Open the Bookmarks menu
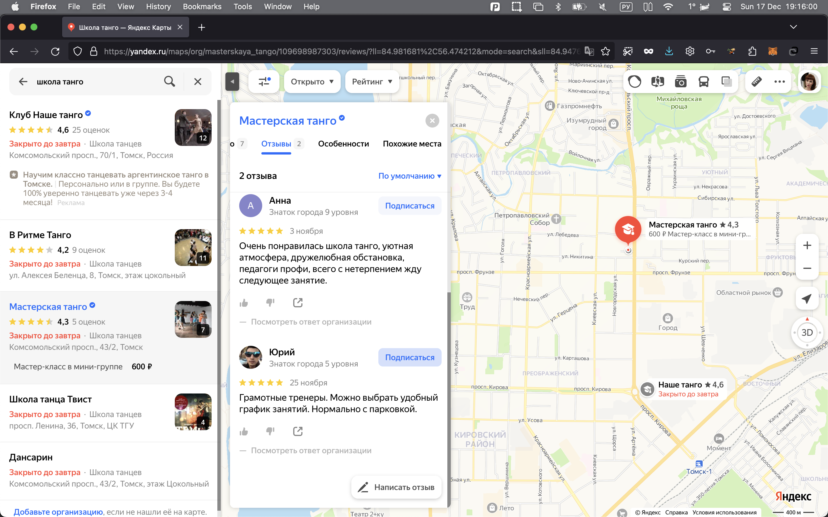 click(202, 7)
